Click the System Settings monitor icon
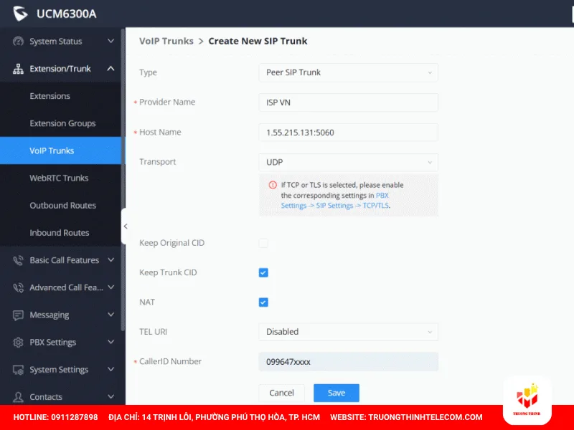Viewport: 574px width, 430px height. coord(18,370)
